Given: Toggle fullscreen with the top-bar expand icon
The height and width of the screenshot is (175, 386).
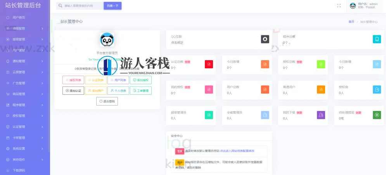Looking at the screenshot, I should [x=339, y=6].
